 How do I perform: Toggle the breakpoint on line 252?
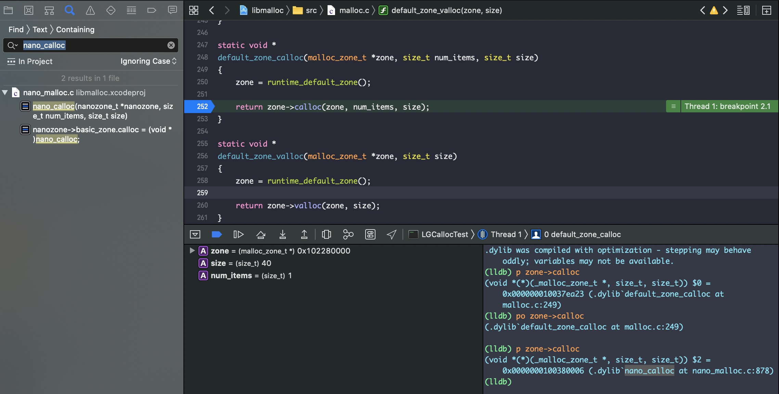pyautogui.click(x=199, y=107)
